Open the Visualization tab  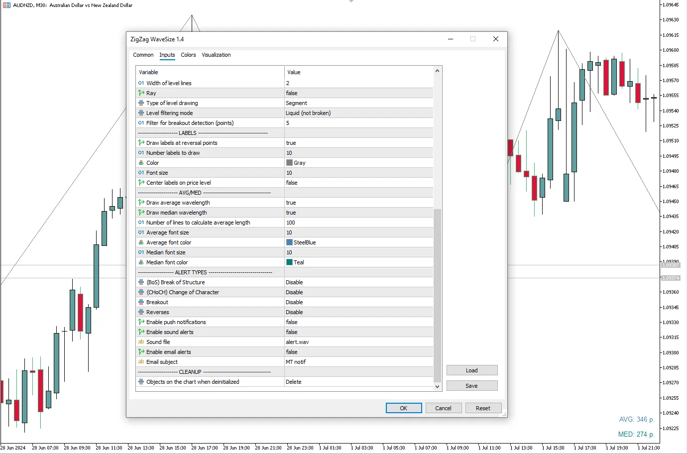click(216, 55)
